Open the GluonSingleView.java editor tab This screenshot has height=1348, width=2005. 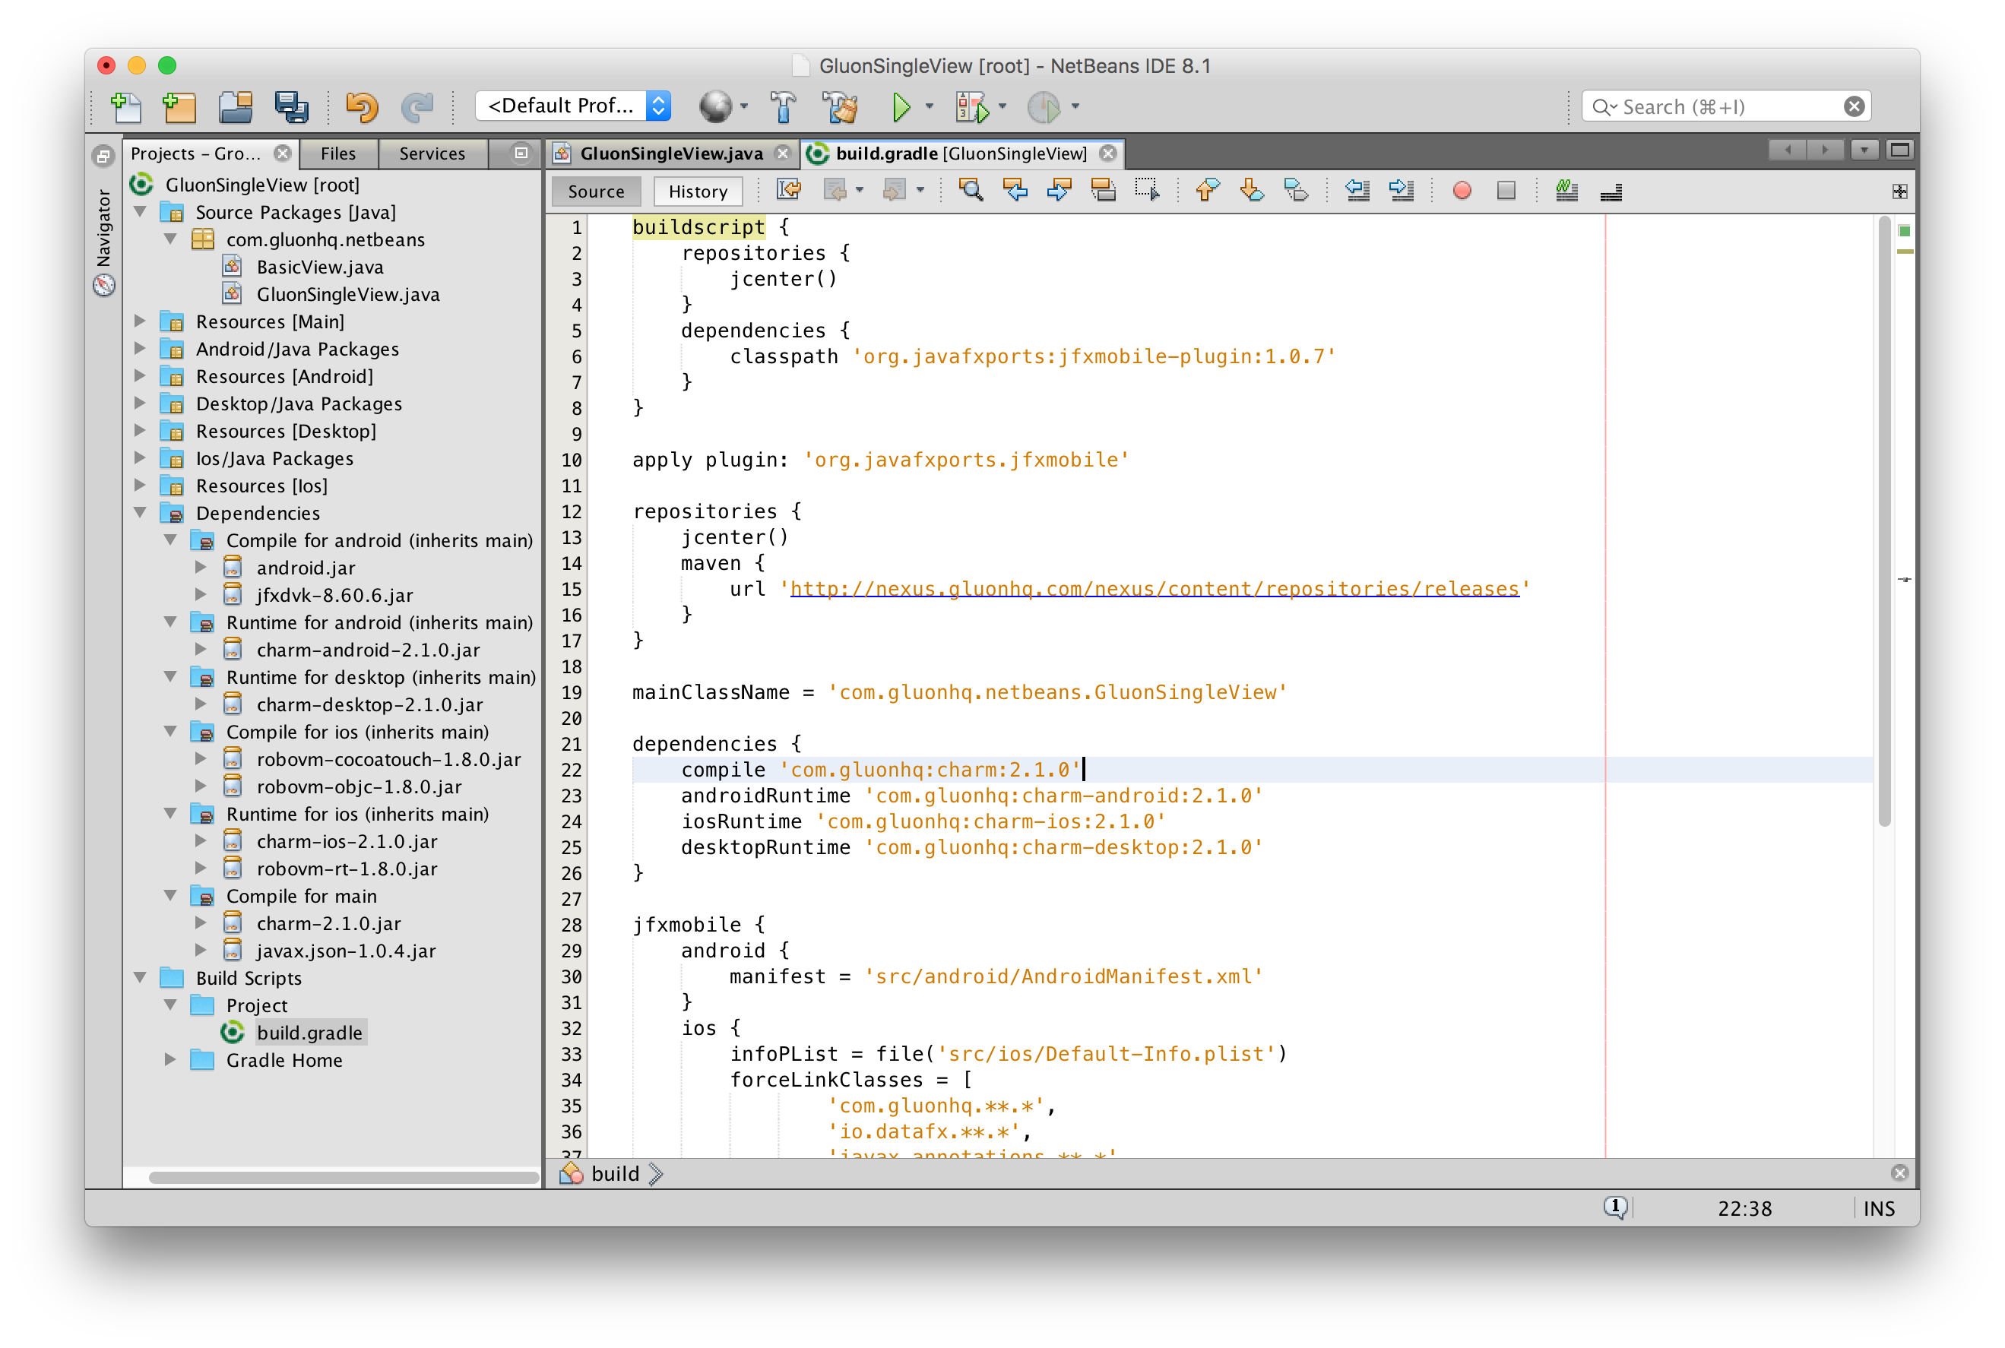coord(670,153)
